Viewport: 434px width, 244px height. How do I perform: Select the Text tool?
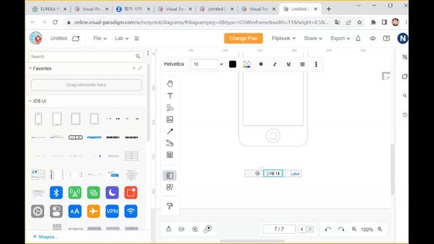(x=170, y=96)
